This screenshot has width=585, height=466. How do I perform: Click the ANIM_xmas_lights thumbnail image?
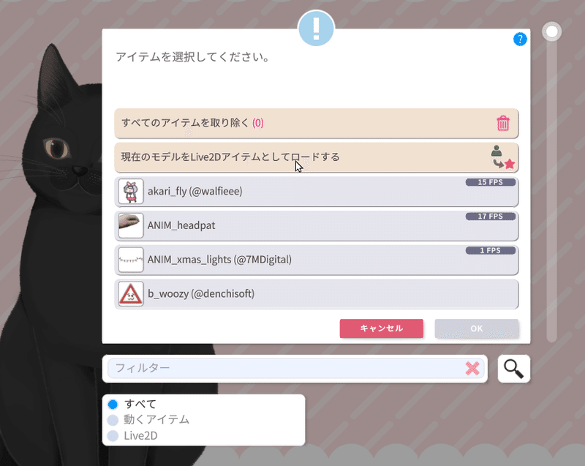(131, 260)
